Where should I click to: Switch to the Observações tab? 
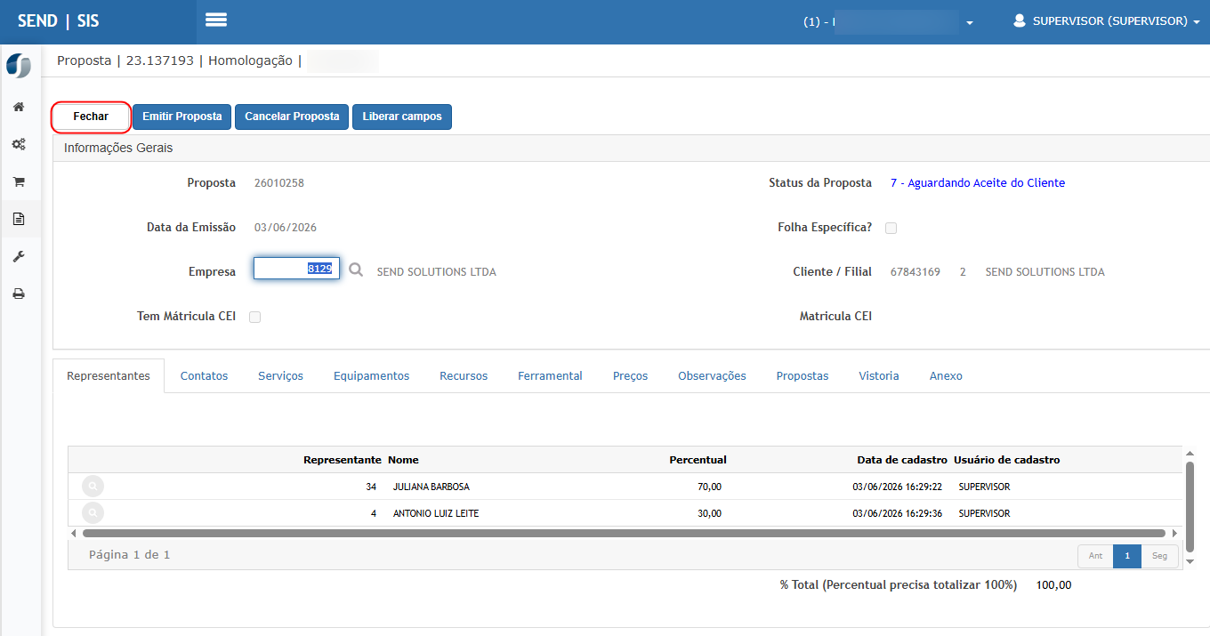pyautogui.click(x=712, y=376)
